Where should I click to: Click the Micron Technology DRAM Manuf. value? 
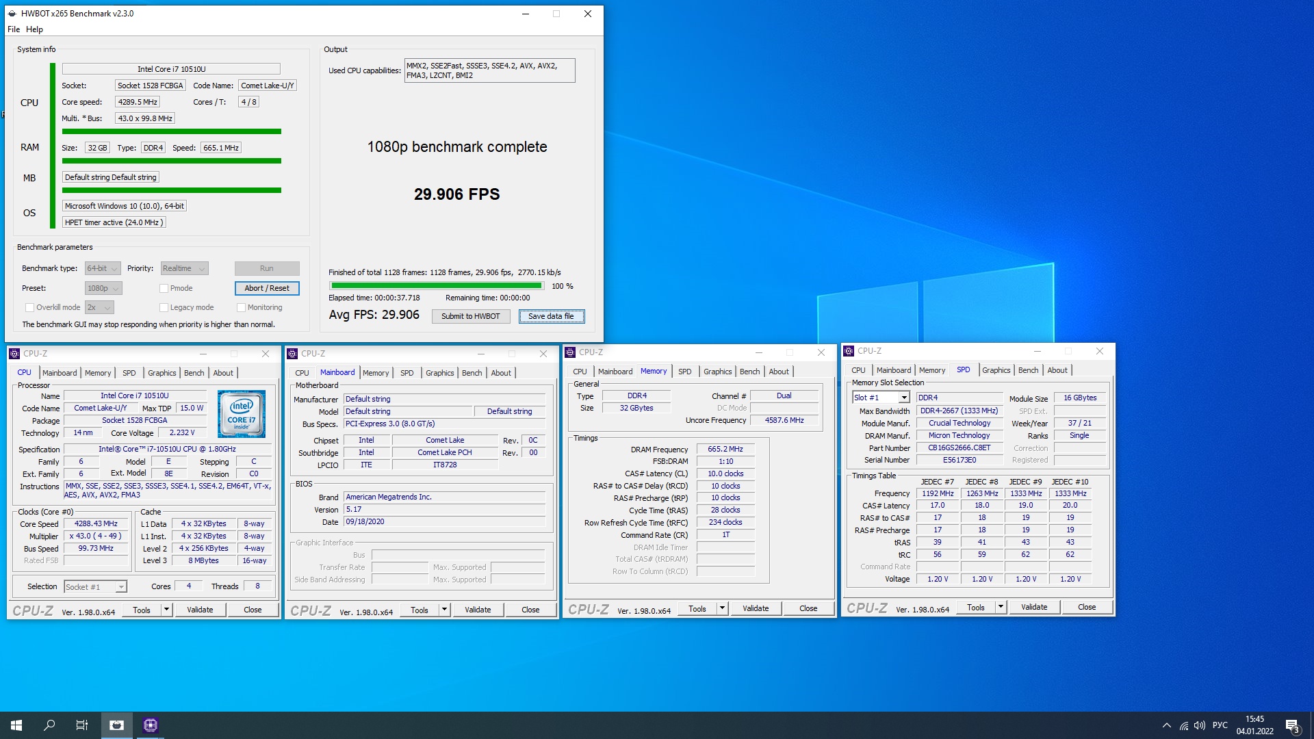point(959,436)
